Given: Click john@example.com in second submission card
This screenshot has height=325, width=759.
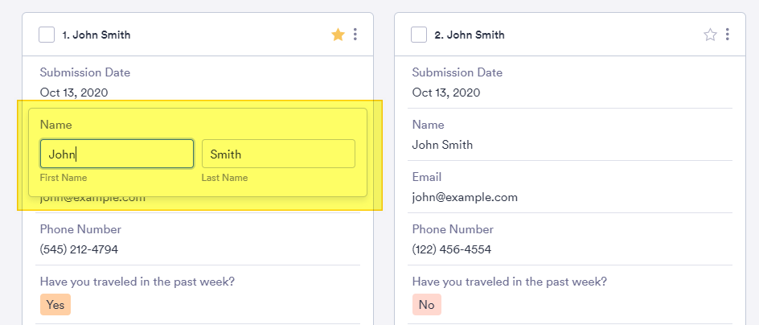Looking at the screenshot, I should [465, 197].
